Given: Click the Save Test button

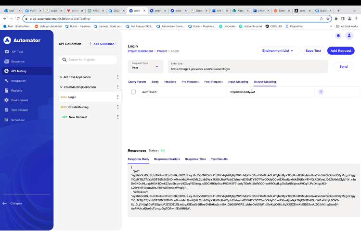Looking at the screenshot, I should (x=313, y=51).
